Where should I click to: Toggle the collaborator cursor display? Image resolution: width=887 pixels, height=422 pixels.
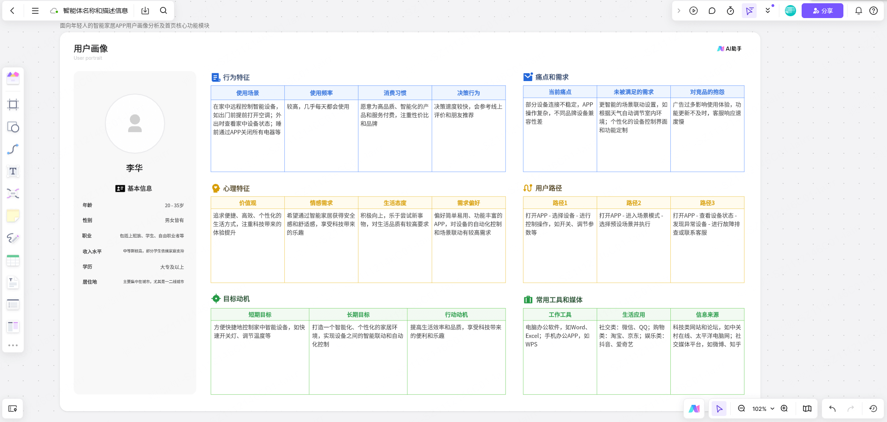tap(749, 11)
